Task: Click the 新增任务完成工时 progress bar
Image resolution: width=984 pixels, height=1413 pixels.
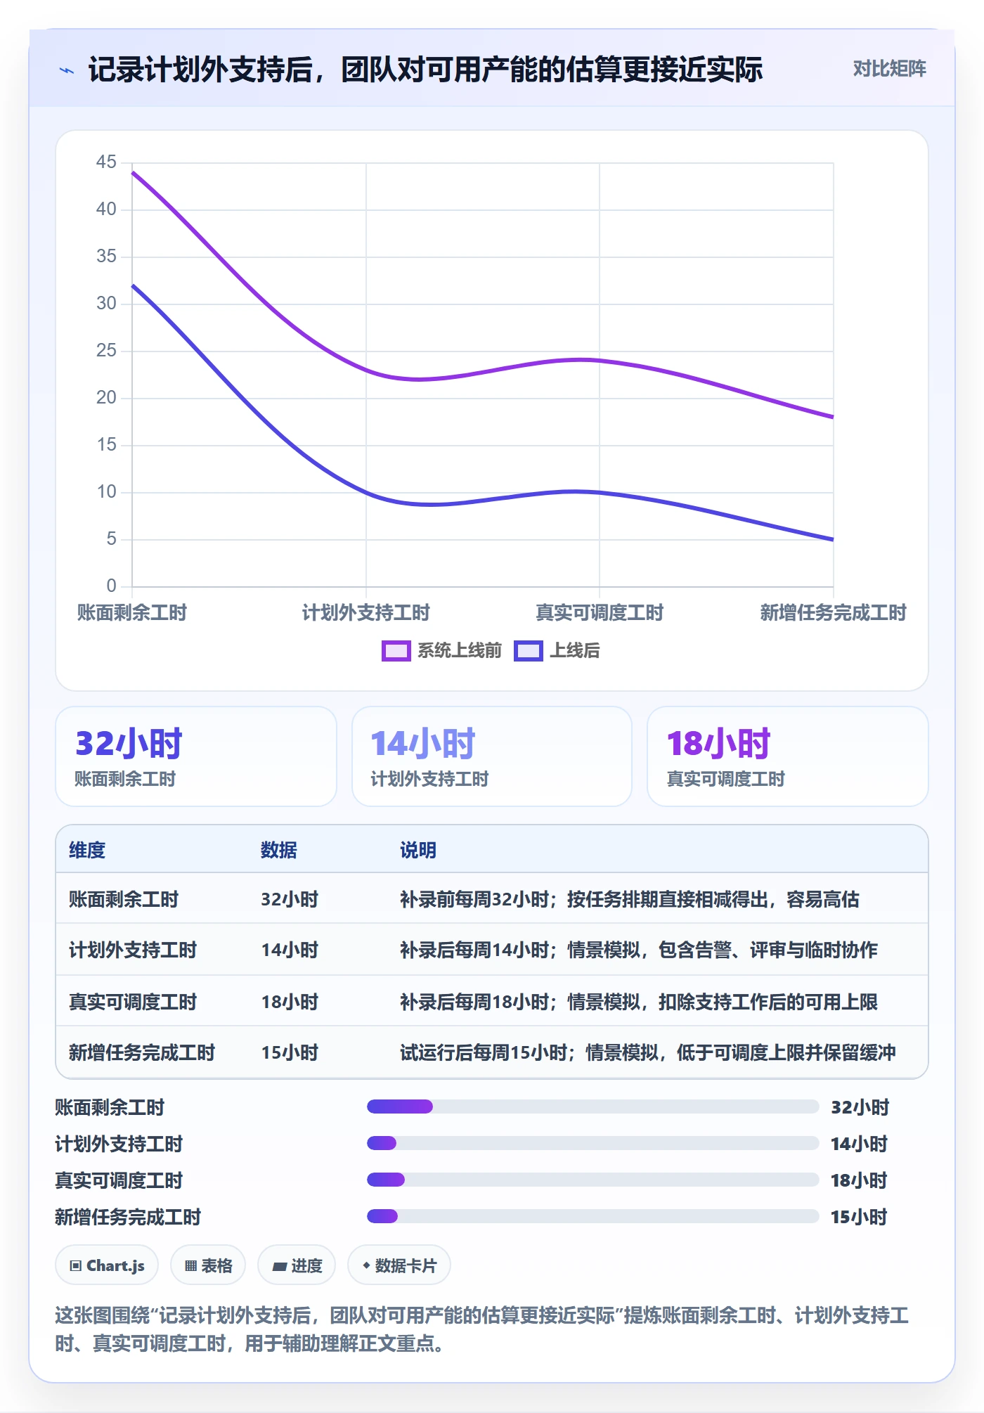Action: (593, 1217)
